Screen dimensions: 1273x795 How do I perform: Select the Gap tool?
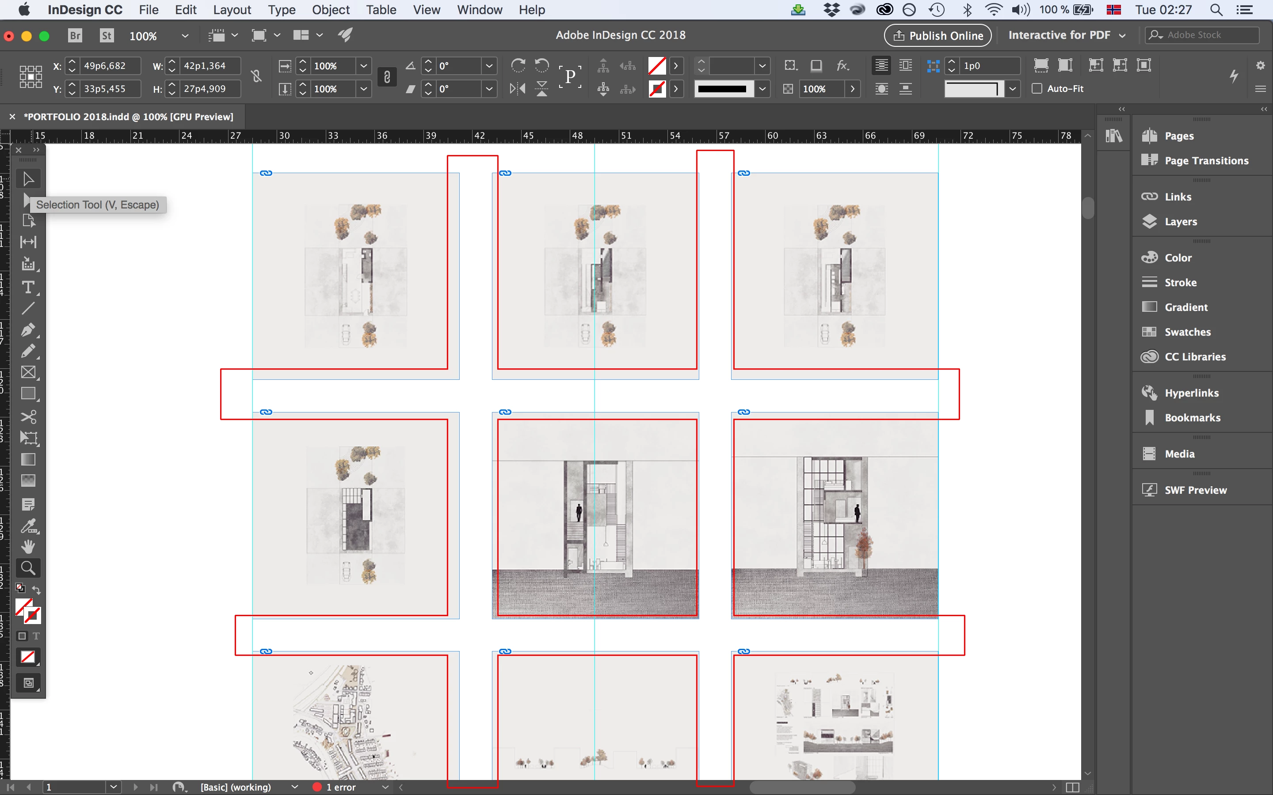click(x=28, y=242)
